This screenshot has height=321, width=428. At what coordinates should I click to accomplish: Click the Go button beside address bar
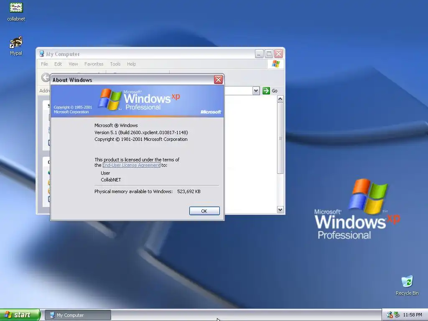(x=270, y=91)
